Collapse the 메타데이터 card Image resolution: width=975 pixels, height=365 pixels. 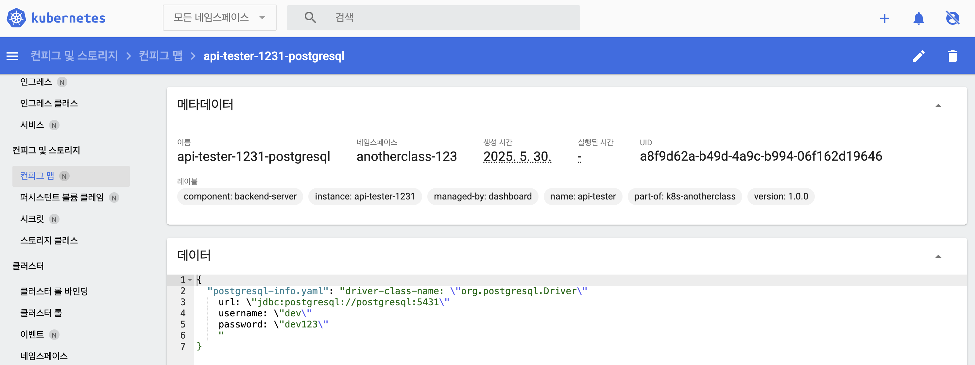pyautogui.click(x=938, y=106)
